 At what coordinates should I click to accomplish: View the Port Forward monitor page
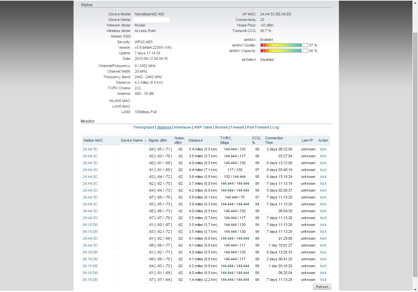[x=258, y=127]
